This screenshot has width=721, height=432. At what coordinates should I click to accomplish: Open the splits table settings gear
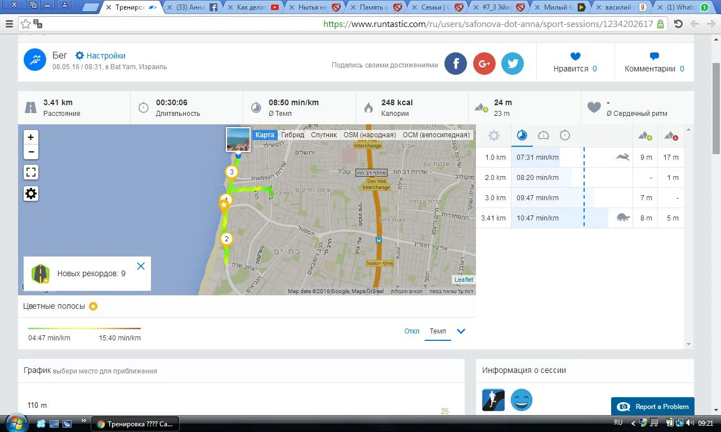[x=494, y=136]
